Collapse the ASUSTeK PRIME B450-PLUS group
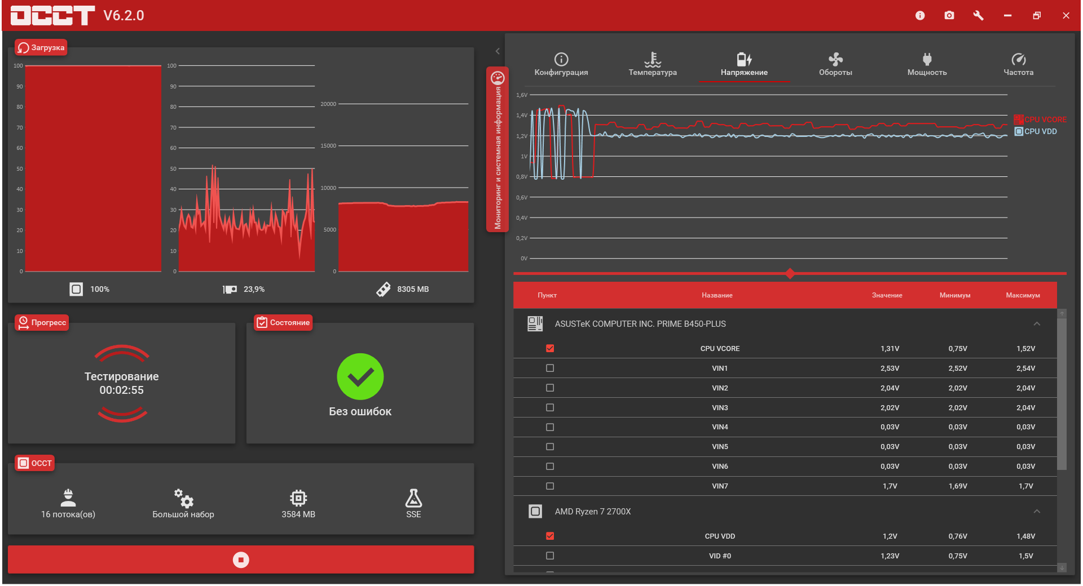The height and width of the screenshot is (586, 1083). pyautogui.click(x=1037, y=324)
